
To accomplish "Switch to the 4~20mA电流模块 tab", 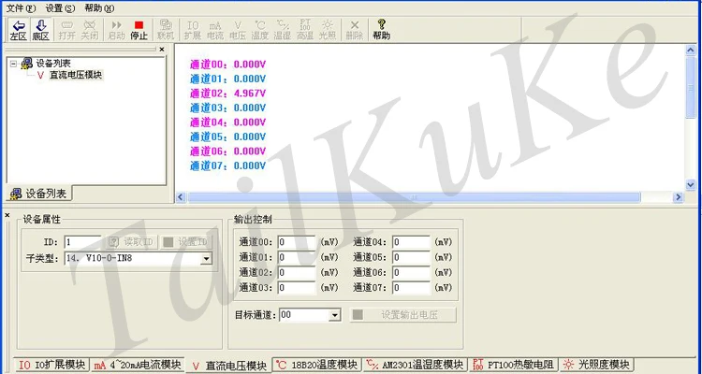I will click(138, 365).
